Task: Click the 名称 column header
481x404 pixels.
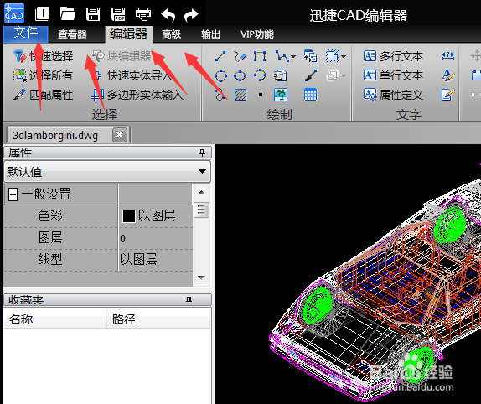Action: click(x=55, y=319)
